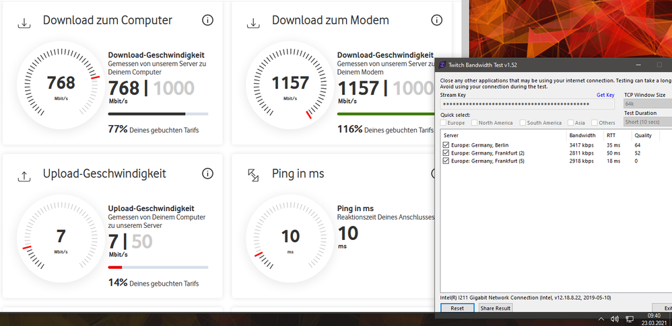Sort list by the RTT column header
Image resolution: width=672 pixels, height=326 pixels.
click(617, 135)
